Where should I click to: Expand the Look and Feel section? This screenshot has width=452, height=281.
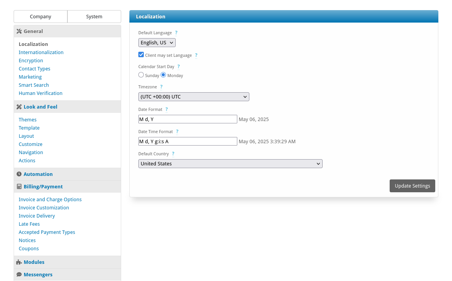(67, 107)
